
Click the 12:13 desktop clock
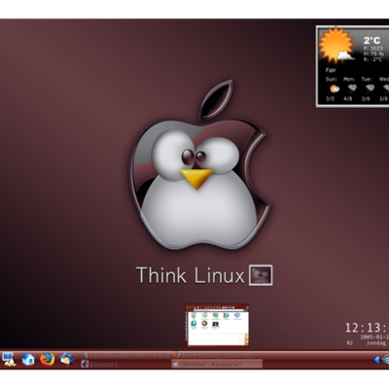point(367,328)
